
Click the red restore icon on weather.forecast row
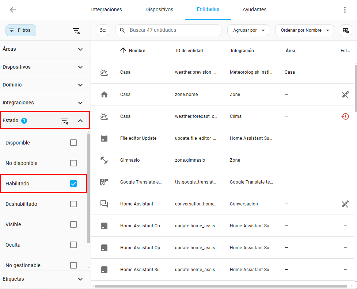coord(345,116)
